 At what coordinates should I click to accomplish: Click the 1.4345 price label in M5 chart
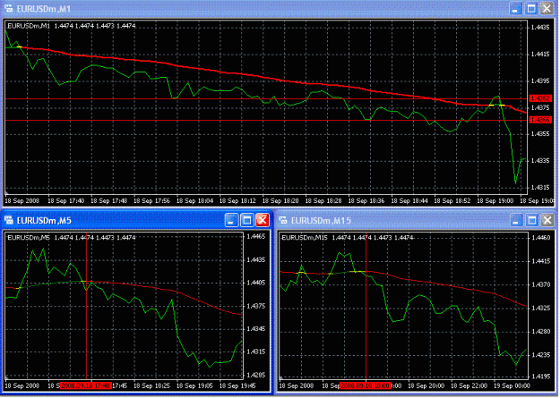click(x=256, y=328)
